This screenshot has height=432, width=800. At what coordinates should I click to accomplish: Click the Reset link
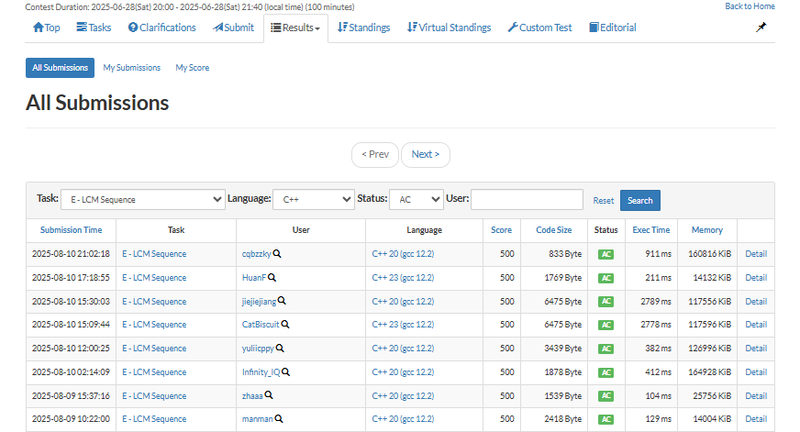[603, 201]
